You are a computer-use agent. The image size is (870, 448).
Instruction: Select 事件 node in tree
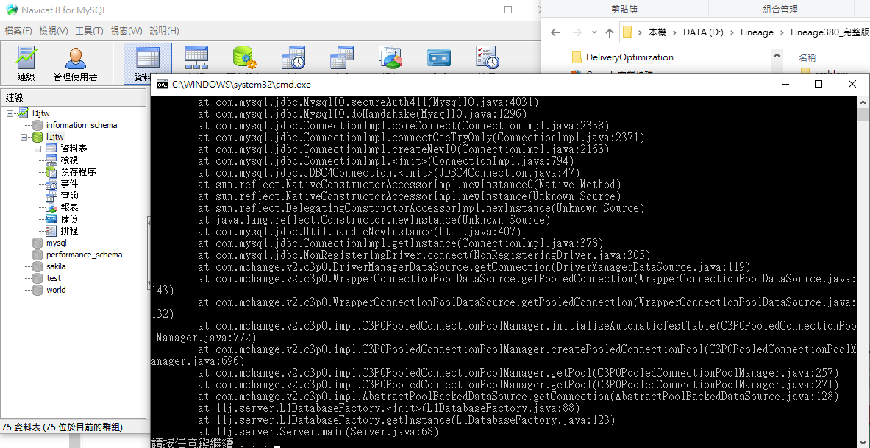tap(69, 184)
